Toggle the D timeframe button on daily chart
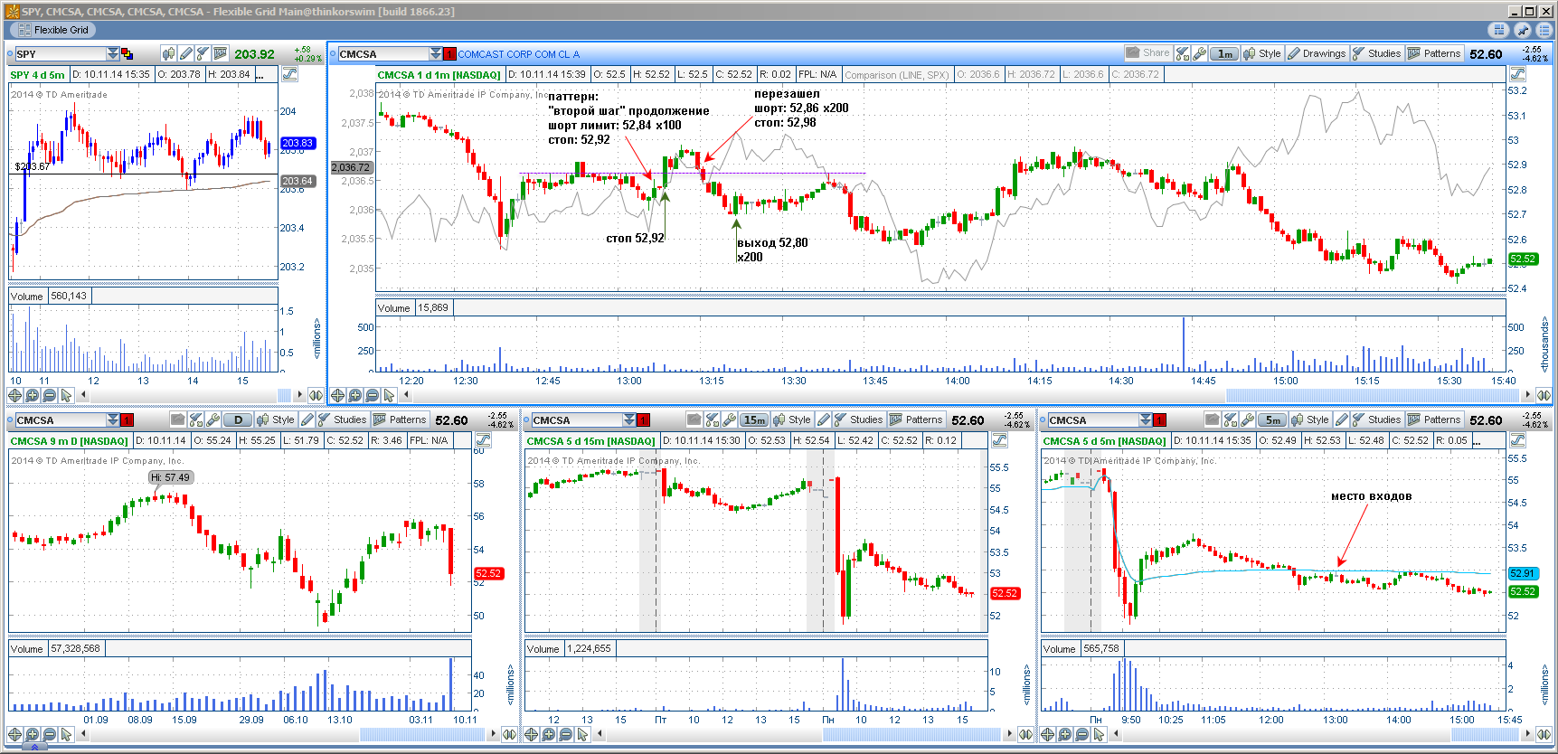Image resolution: width=1558 pixels, height=754 pixels. click(x=238, y=420)
